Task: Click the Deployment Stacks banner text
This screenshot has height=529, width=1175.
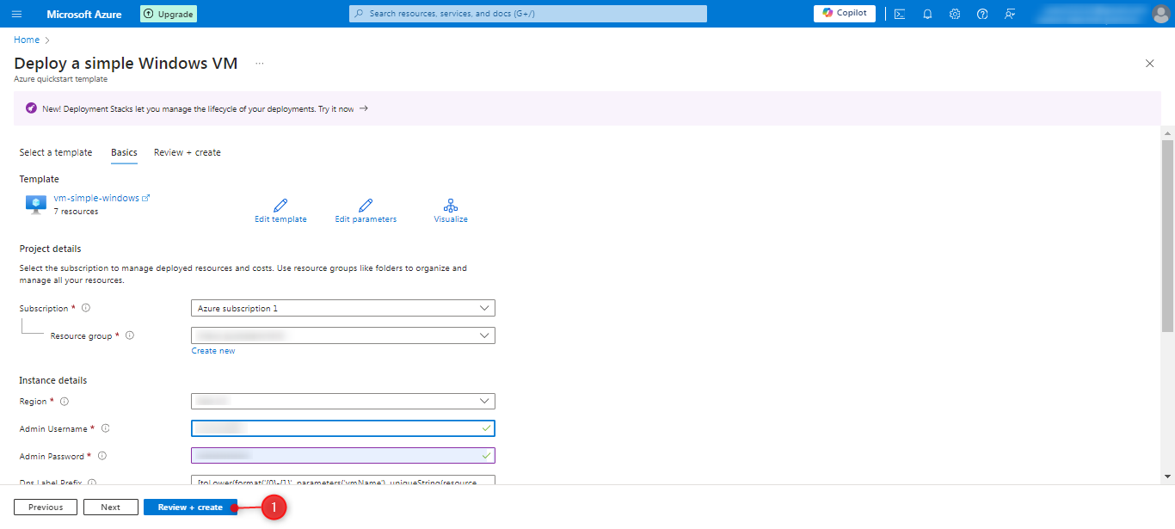Action: 198,109
